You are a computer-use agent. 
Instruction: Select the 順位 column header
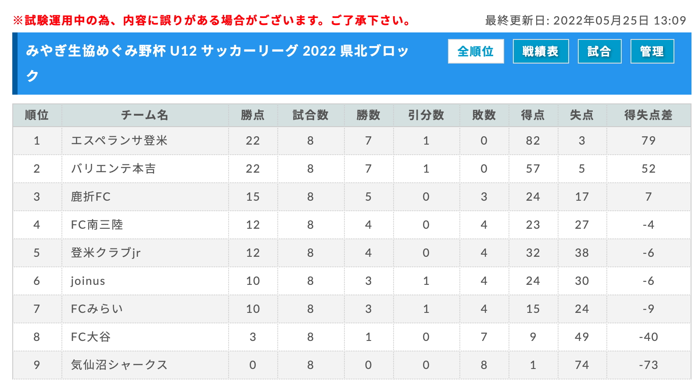coord(37,115)
